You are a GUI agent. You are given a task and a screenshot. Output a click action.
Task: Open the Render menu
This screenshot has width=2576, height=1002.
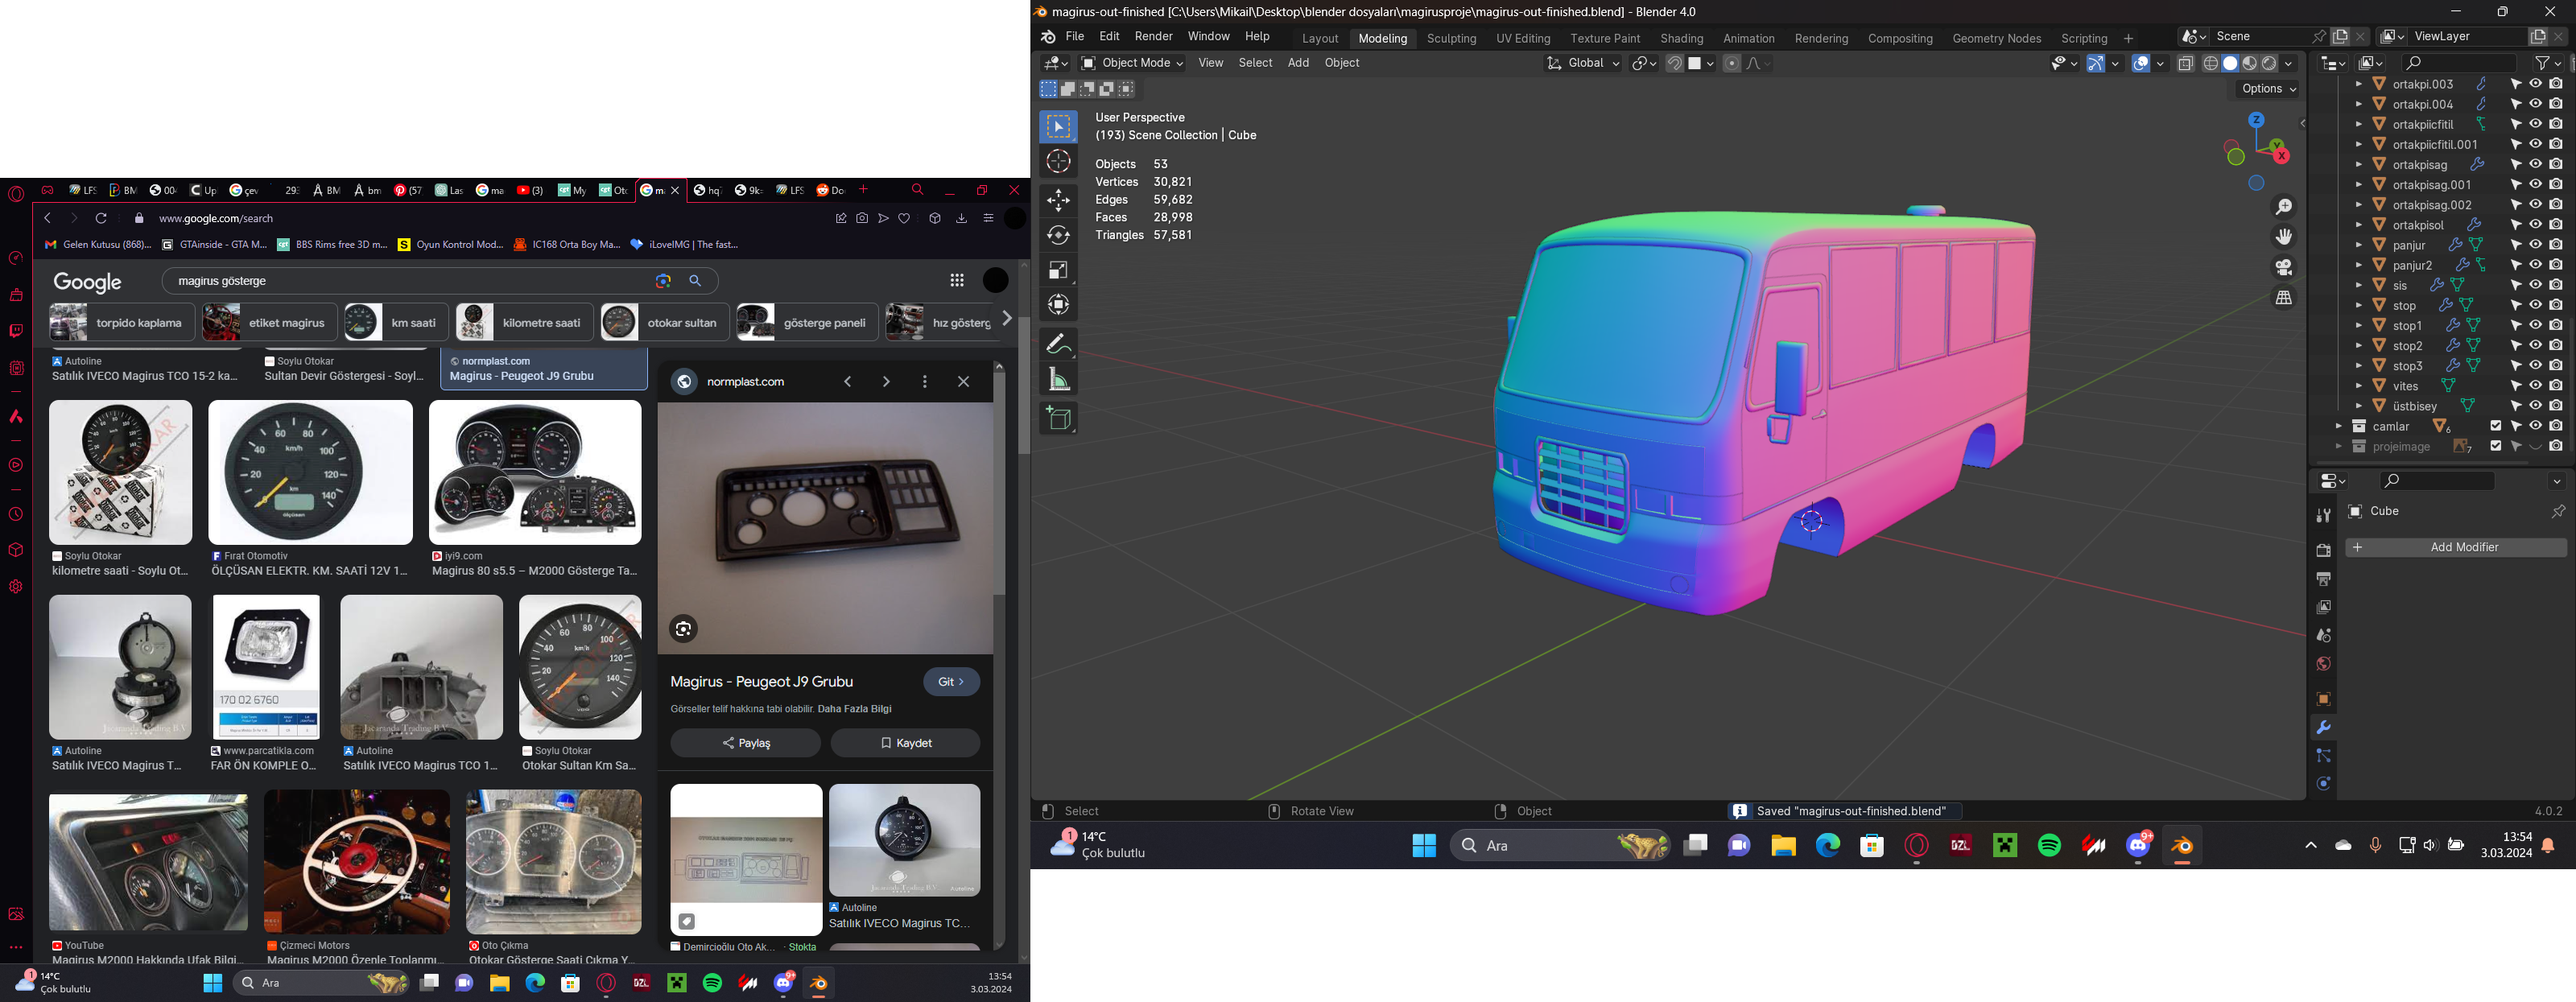pos(1153,36)
